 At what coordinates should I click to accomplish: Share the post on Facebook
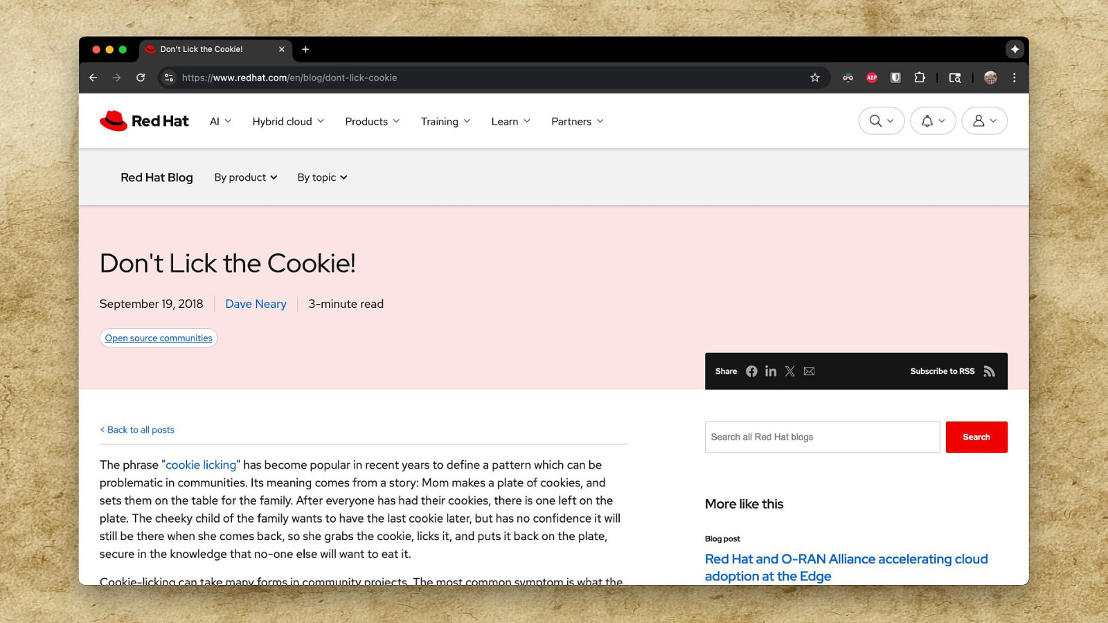pos(751,372)
